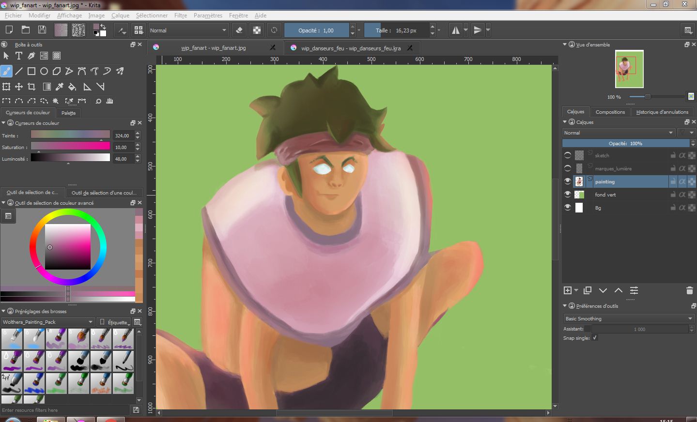Open the Basic Smoothing dropdown
Image resolution: width=697 pixels, height=422 pixels.
pos(628,318)
